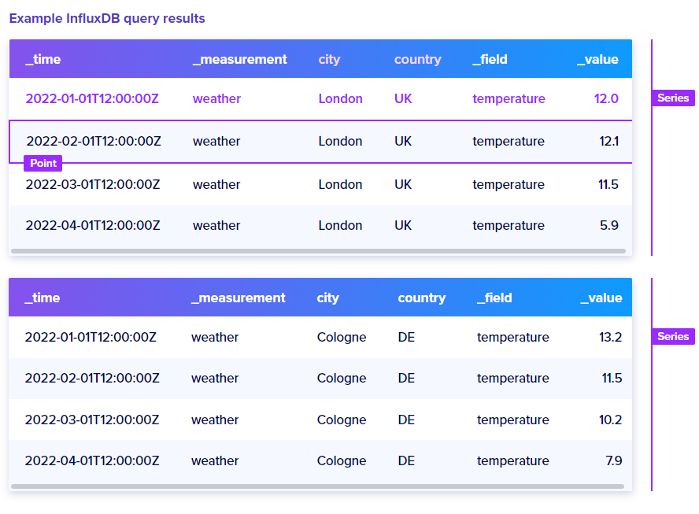Click the Cologne table's horizontal scrollbar

[317, 486]
